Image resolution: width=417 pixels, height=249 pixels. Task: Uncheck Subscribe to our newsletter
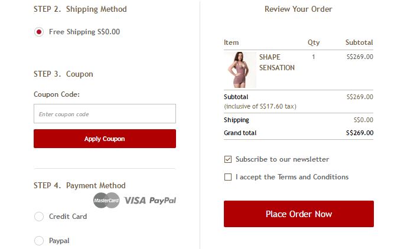[228, 159]
